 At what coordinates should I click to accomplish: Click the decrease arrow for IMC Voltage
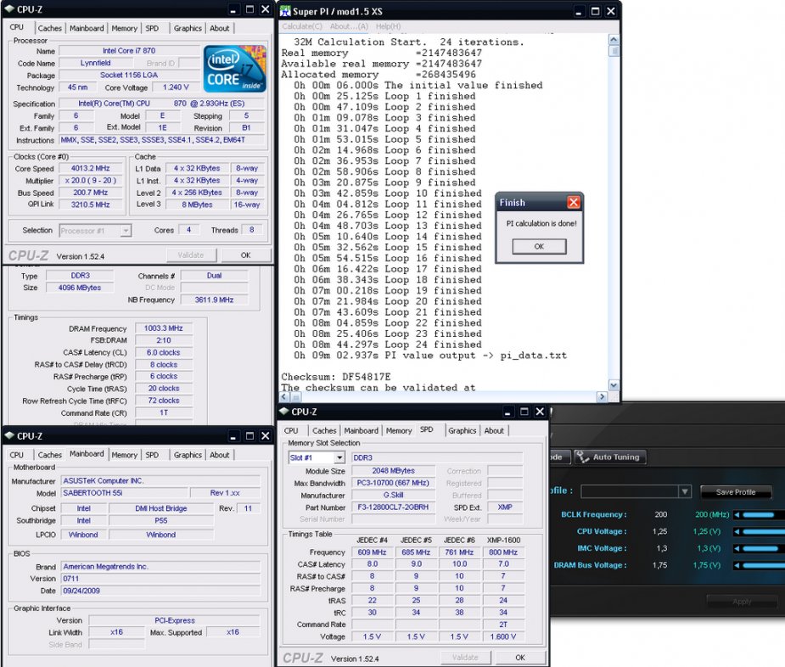coord(737,548)
